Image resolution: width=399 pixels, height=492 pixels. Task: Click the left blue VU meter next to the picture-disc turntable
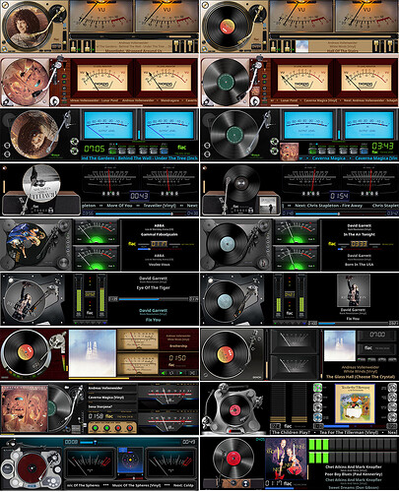[x=108, y=125]
